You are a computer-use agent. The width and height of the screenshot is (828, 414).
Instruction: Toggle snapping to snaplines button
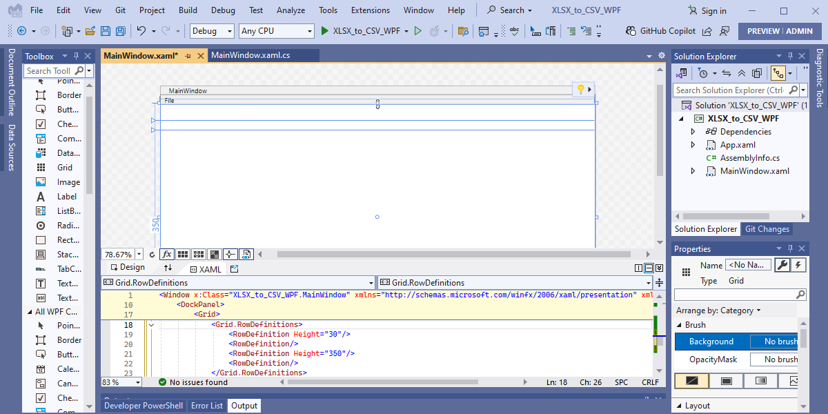[230, 255]
